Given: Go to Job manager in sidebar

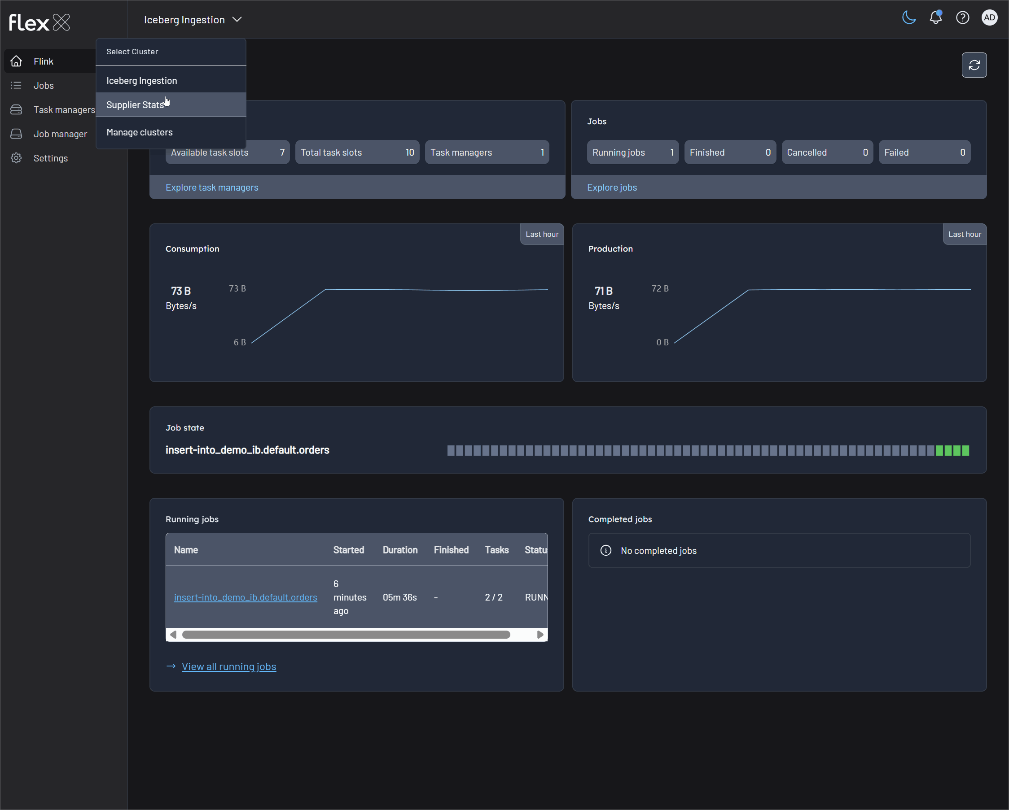Looking at the screenshot, I should point(60,134).
